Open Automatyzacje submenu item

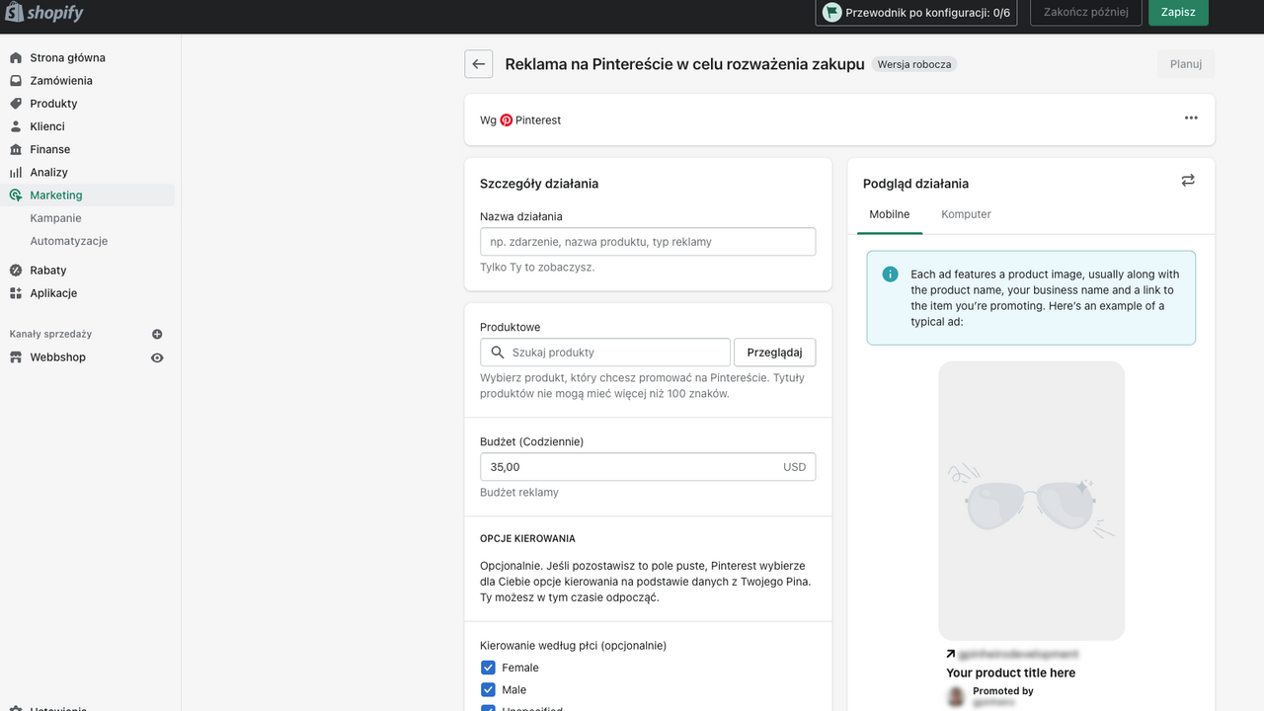point(69,241)
